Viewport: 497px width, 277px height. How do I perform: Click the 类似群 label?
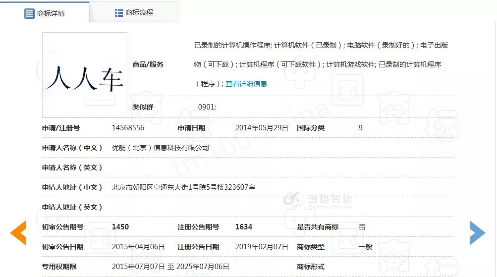pos(143,107)
